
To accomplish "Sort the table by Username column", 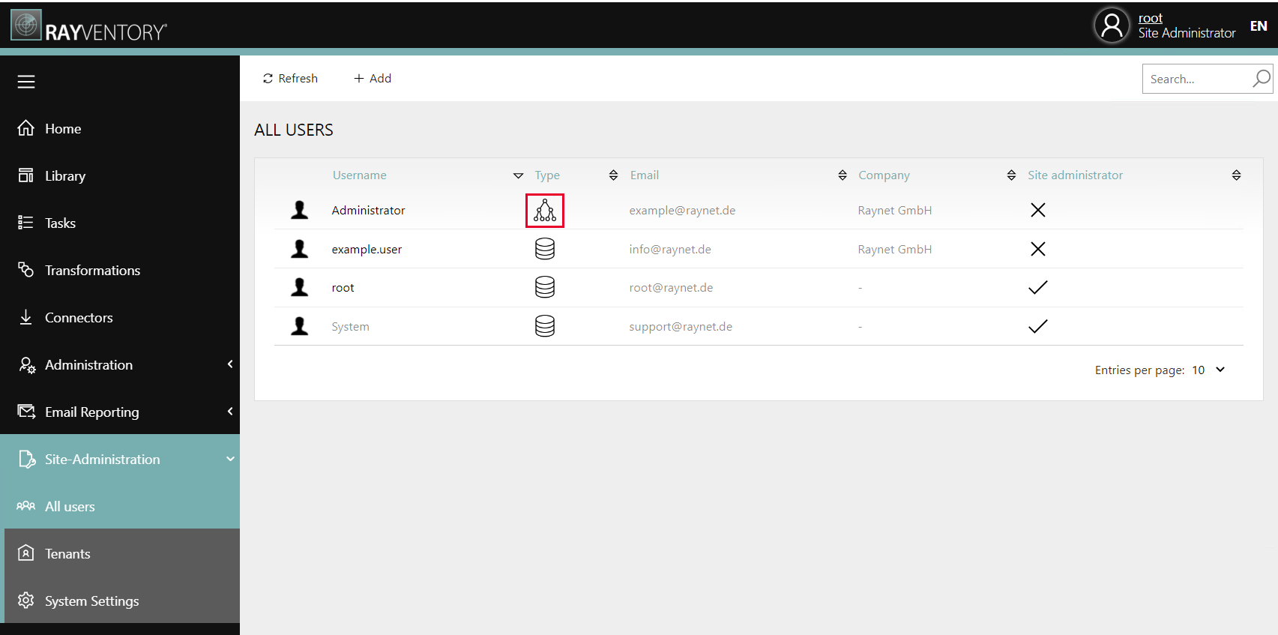I will tap(360, 175).
